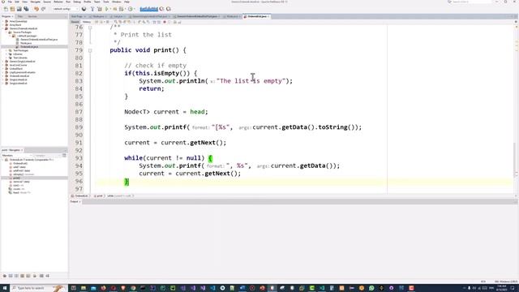519x292 pixels.
Task: Collapse the default package node
Action: click(10, 36)
